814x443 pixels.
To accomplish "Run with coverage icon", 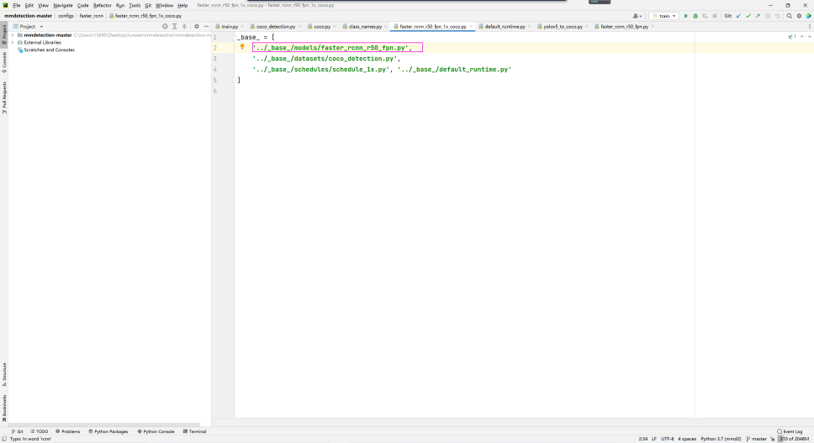I will [705, 16].
